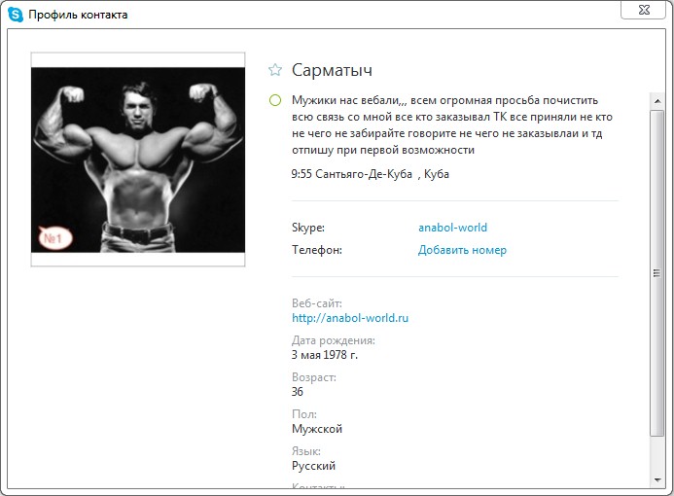
Task: Click the scrollbar up arrow
Action: [x=657, y=101]
